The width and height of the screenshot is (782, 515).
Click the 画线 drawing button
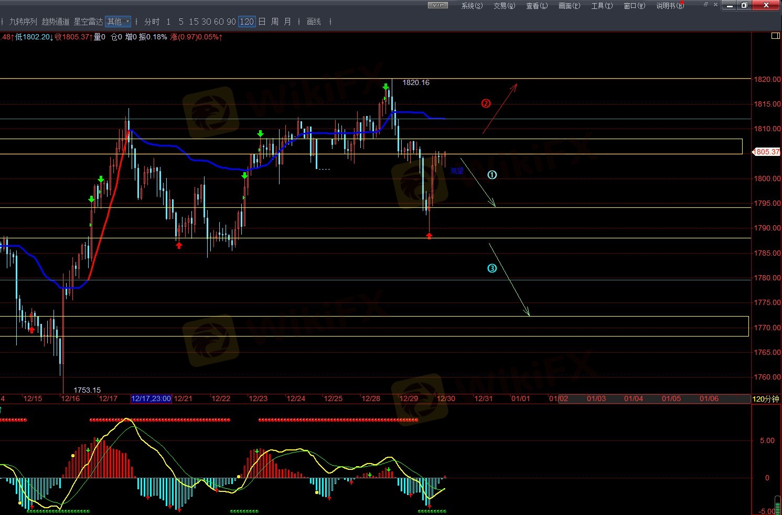coord(314,22)
